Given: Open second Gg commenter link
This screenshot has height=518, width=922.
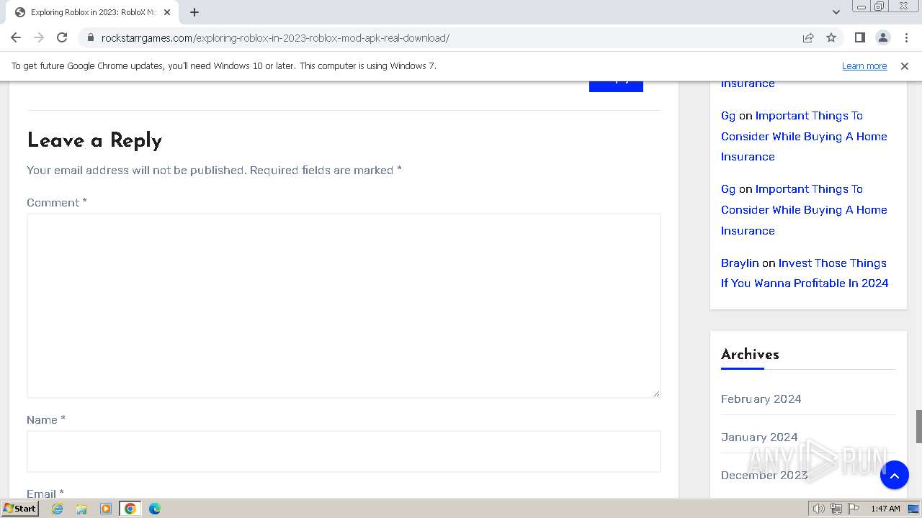Looking at the screenshot, I should point(728,189).
